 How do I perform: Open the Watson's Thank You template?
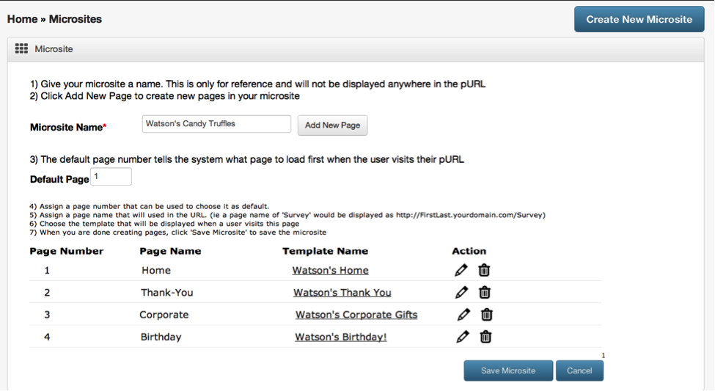click(342, 293)
